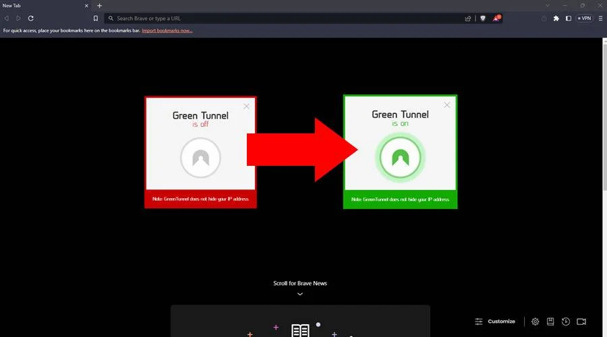Open the Extensions puzzle piece menu
This screenshot has height=337, width=607.
pos(556,18)
